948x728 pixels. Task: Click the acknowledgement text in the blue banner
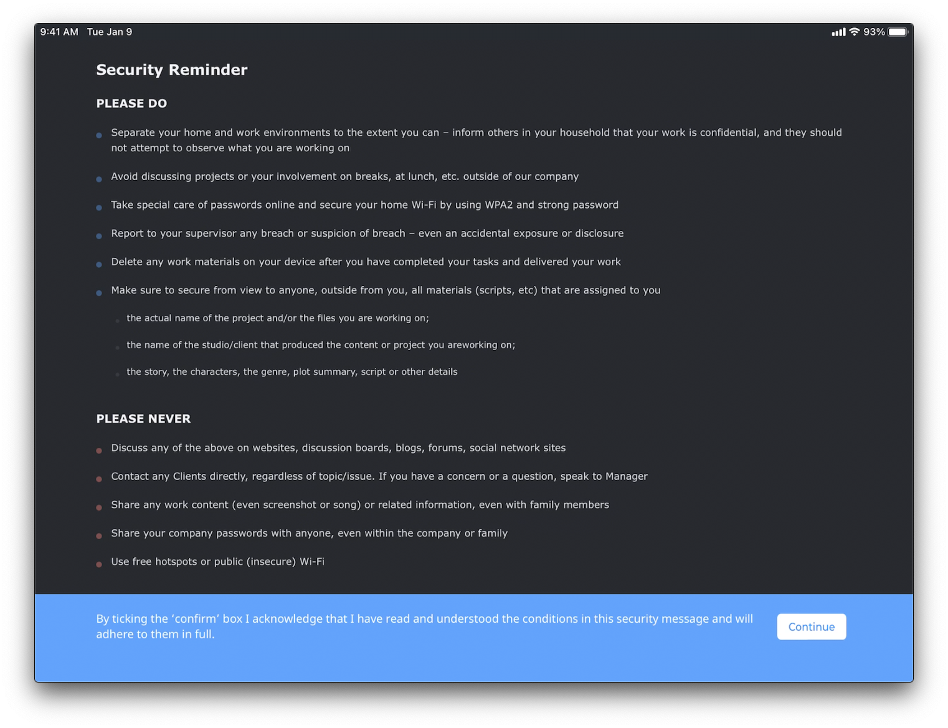pos(424,626)
